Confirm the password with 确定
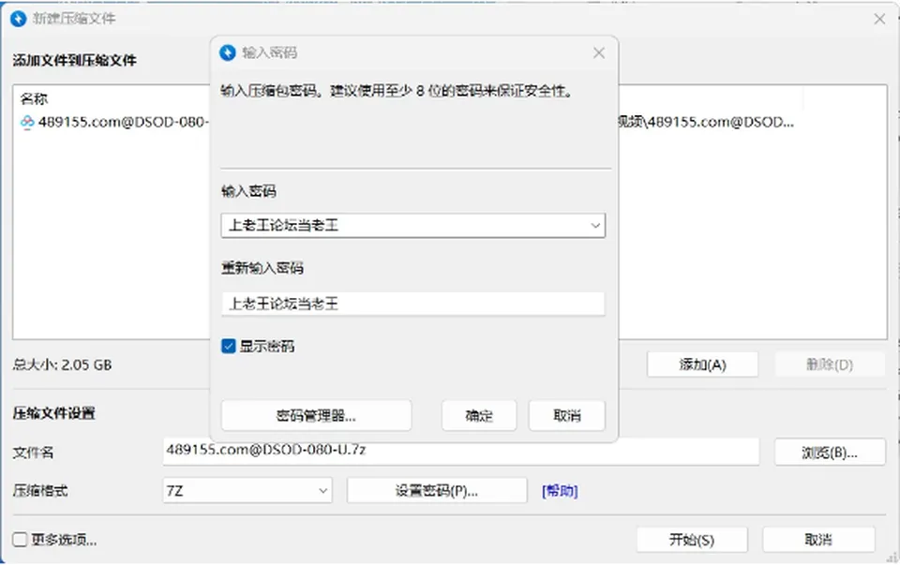 pyautogui.click(x=479, y=415)
